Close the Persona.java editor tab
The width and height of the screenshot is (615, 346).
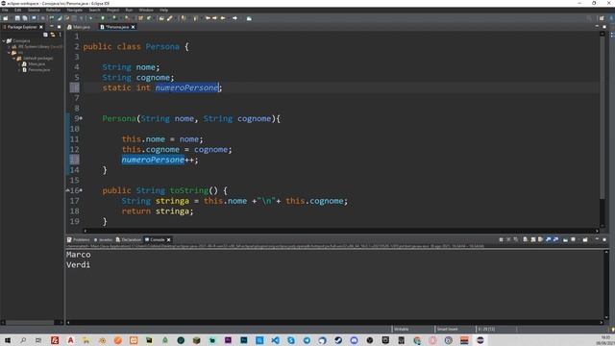coord(133,27)
